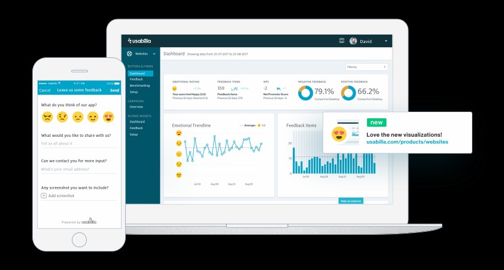This screenshot has width=504, height=270.
Task: Click the Negative Feedback donut chart
Action: click(x=305, y=92)
